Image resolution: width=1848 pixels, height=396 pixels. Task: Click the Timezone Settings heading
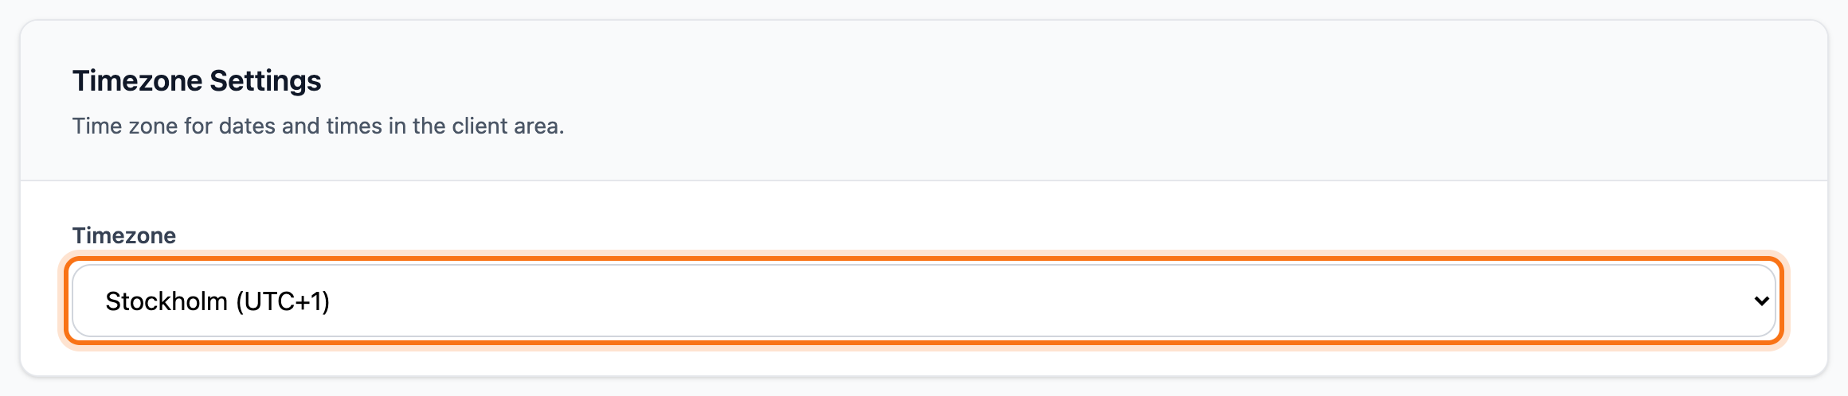(197, 81)
